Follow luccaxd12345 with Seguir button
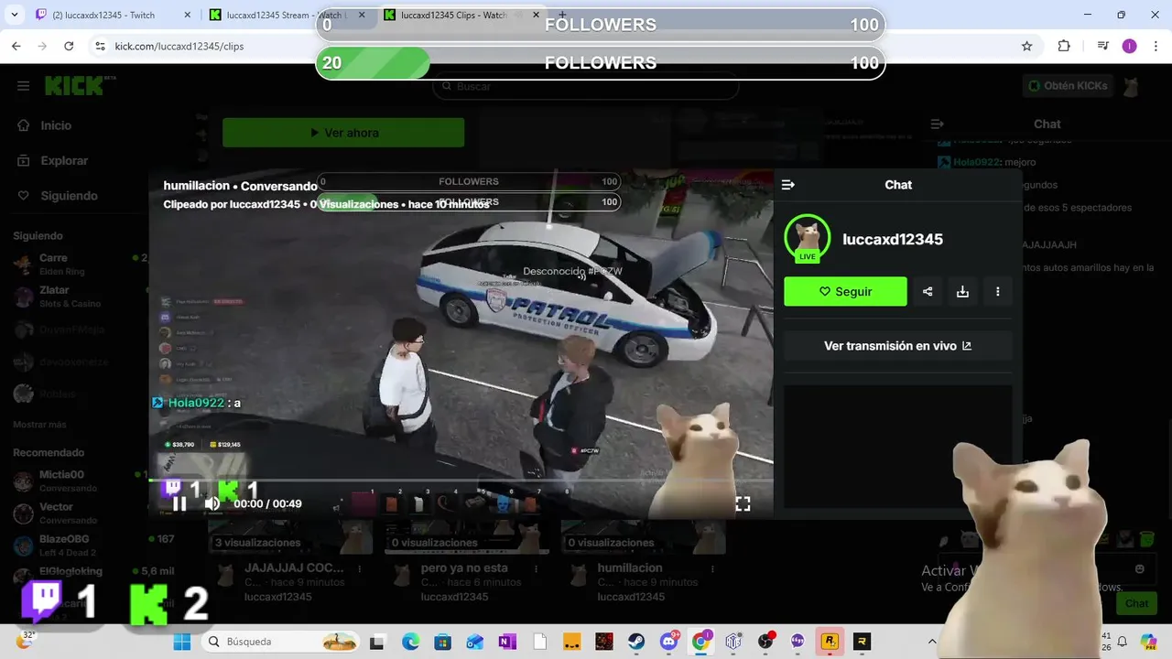1172x659 pixels. (845, 291)
